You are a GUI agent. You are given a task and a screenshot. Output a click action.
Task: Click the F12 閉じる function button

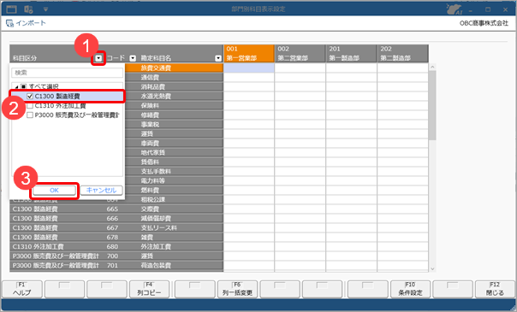[495, 289]
